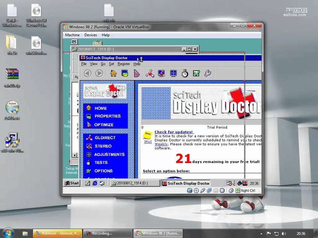Open the VirtualBox Devices menu
The image size is (318, 238).
(x=91, y=35)
